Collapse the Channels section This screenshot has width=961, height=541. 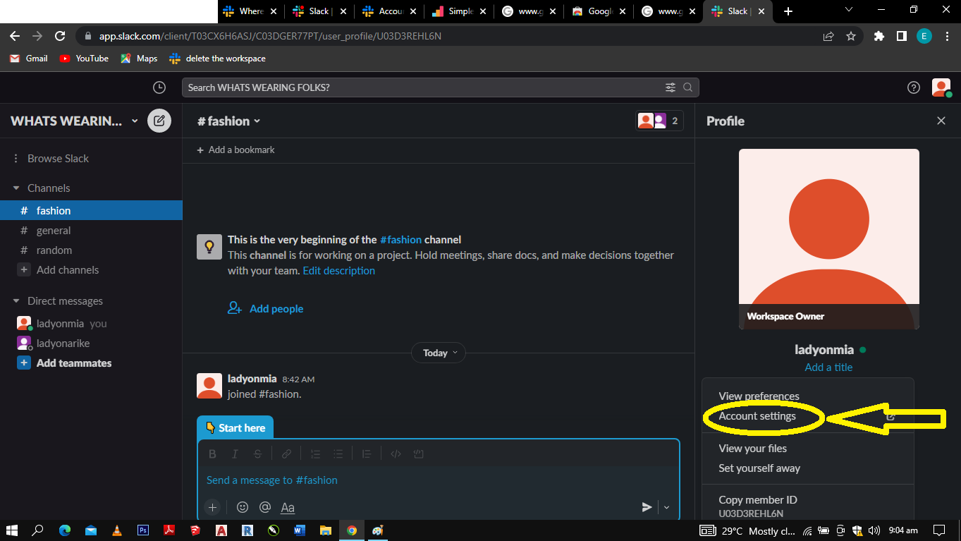(x=16, y=188)
